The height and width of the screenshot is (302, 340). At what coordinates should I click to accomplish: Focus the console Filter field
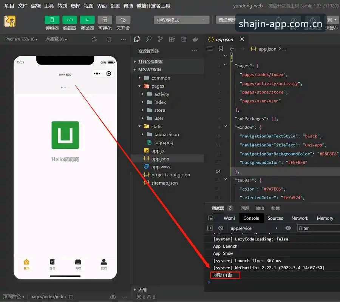[x=318, y=228]
